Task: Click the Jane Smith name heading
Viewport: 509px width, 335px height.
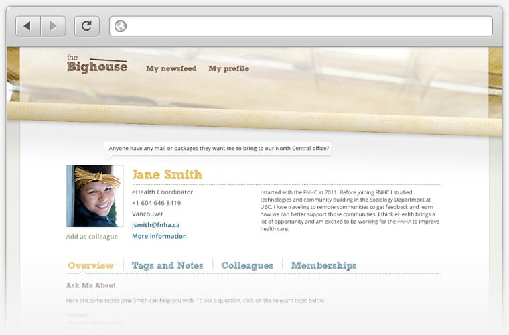Action: 167,174
